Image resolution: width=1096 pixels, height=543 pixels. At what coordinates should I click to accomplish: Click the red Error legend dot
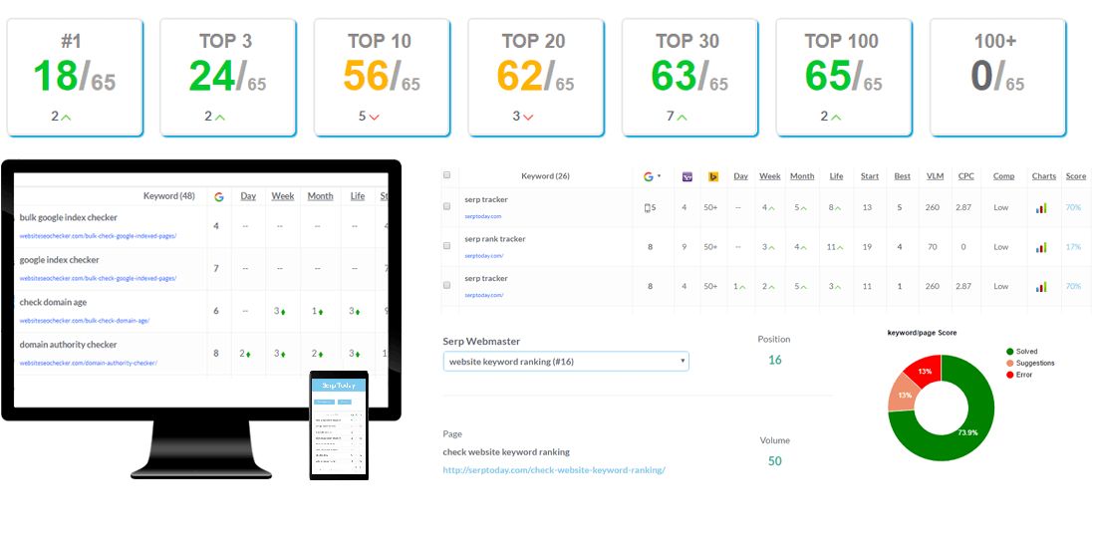[x=1010, y=376]
